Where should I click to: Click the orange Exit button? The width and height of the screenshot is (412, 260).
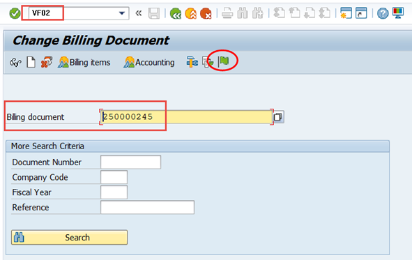pos(190,13)
